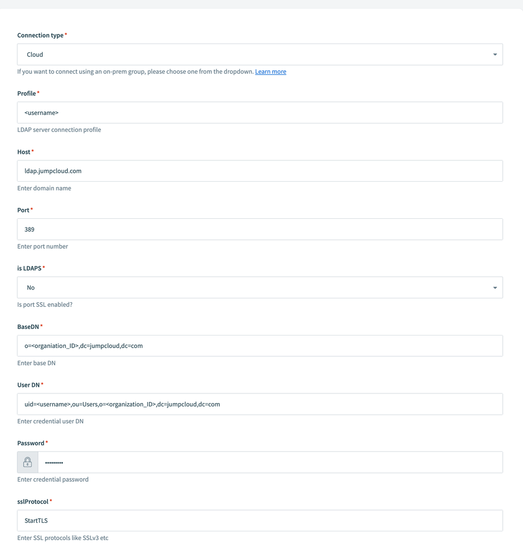Click the Connection type field label

(40, 35)
